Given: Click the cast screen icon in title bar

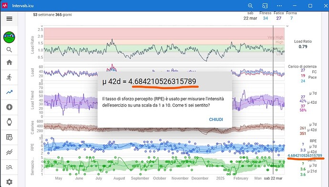Looking at the screenshot, I should 265,6.
